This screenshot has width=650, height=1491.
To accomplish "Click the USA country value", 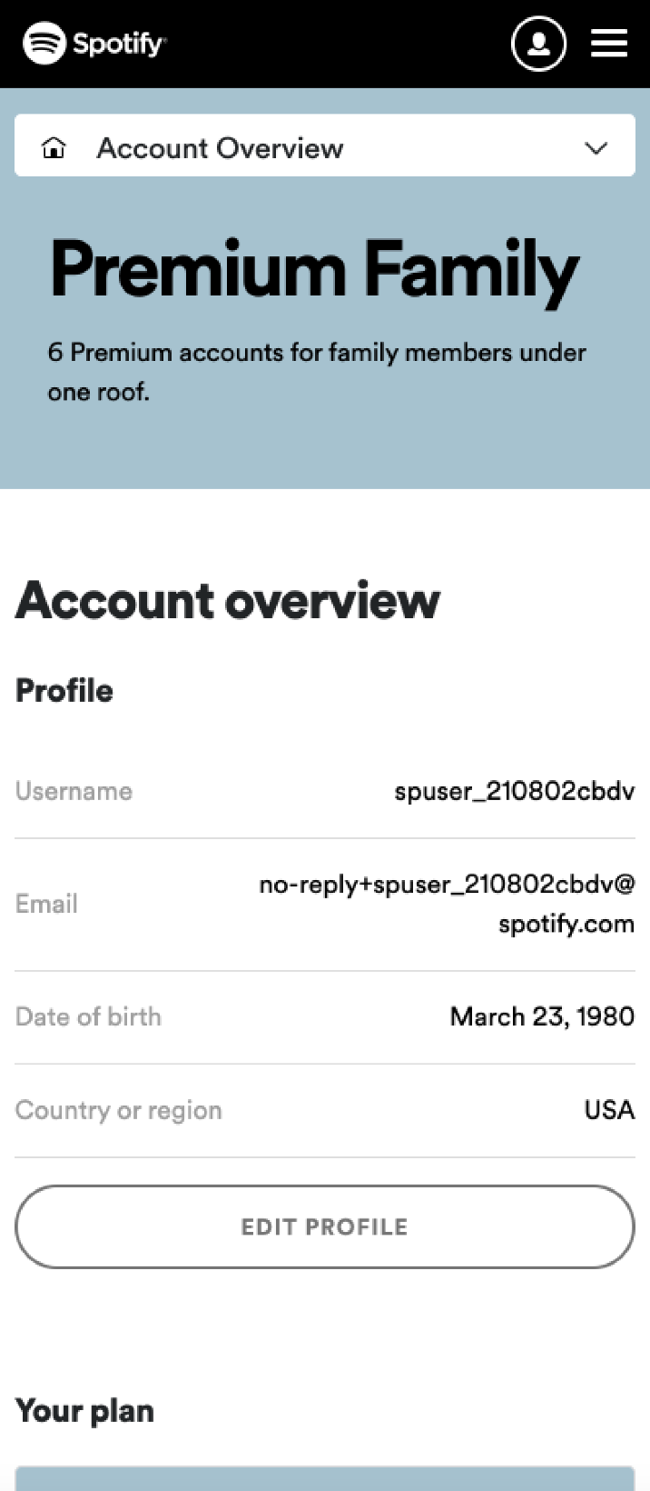I will pos(609,1110).
